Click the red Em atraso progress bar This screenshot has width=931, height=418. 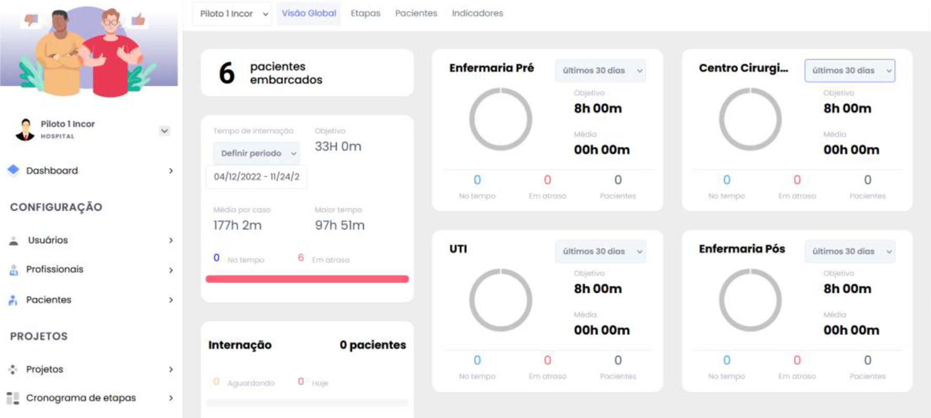(x=307, y=279)
